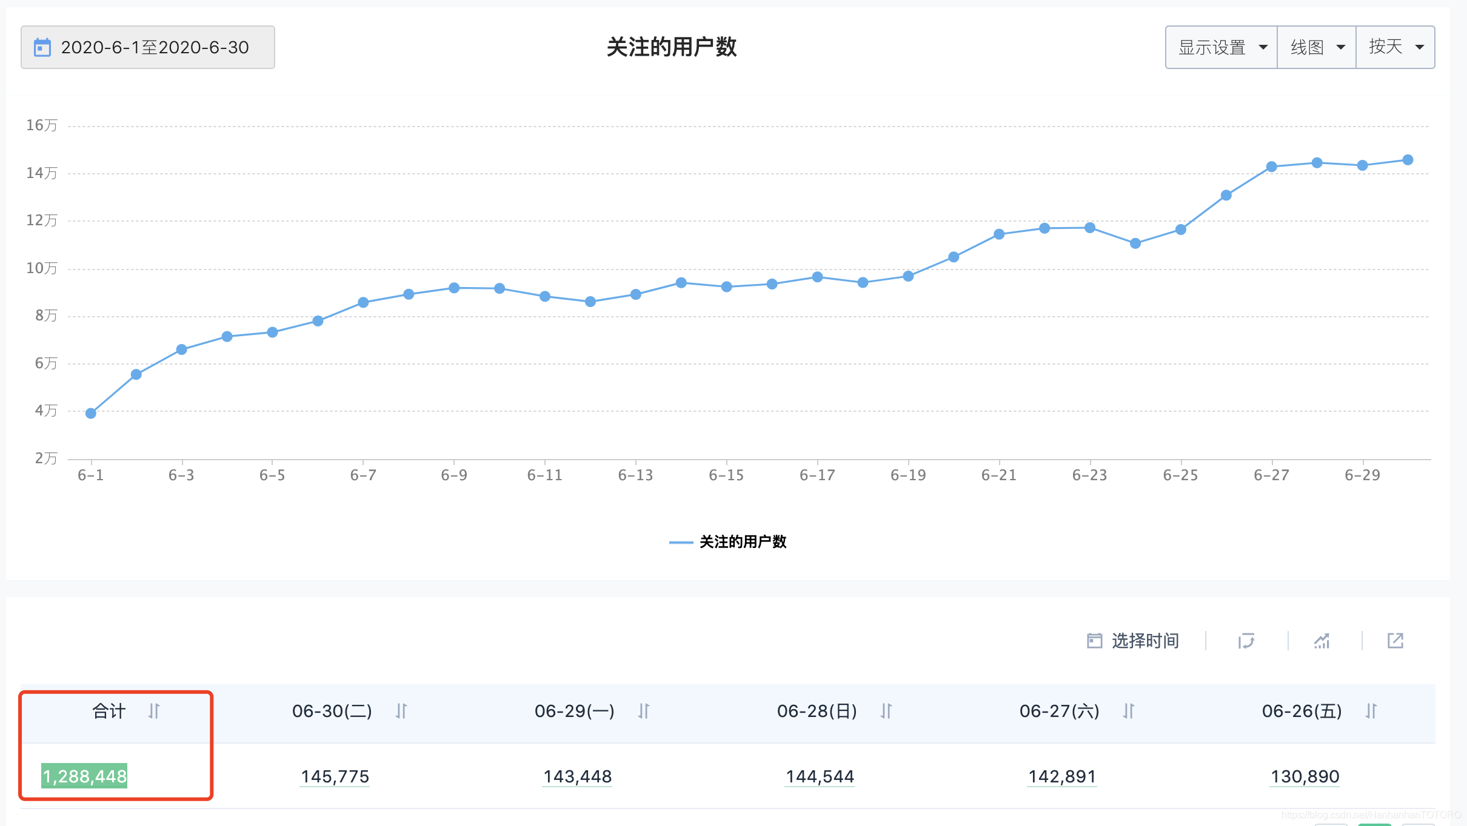Viewport: 1467px width, 826px height.
Task: Sort by the 06-29(一) column sort icon
Action: 644,711
